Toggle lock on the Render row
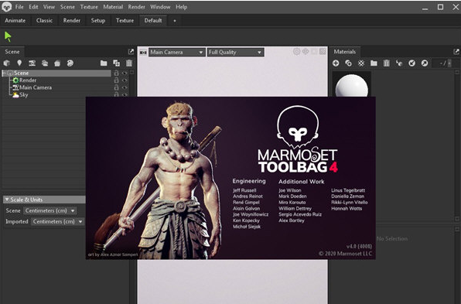Screen dimensions: 461x304 (x=117, y=80)
